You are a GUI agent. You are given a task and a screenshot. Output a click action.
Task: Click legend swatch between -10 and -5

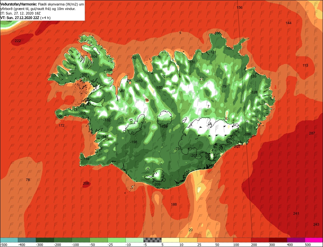tap(134, 240)
